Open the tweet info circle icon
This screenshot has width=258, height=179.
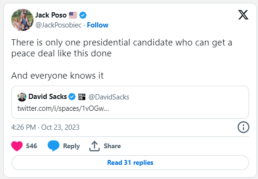pos(243,127)
